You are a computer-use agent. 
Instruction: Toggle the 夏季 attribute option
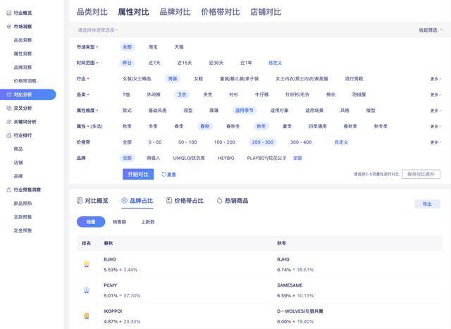287,126
